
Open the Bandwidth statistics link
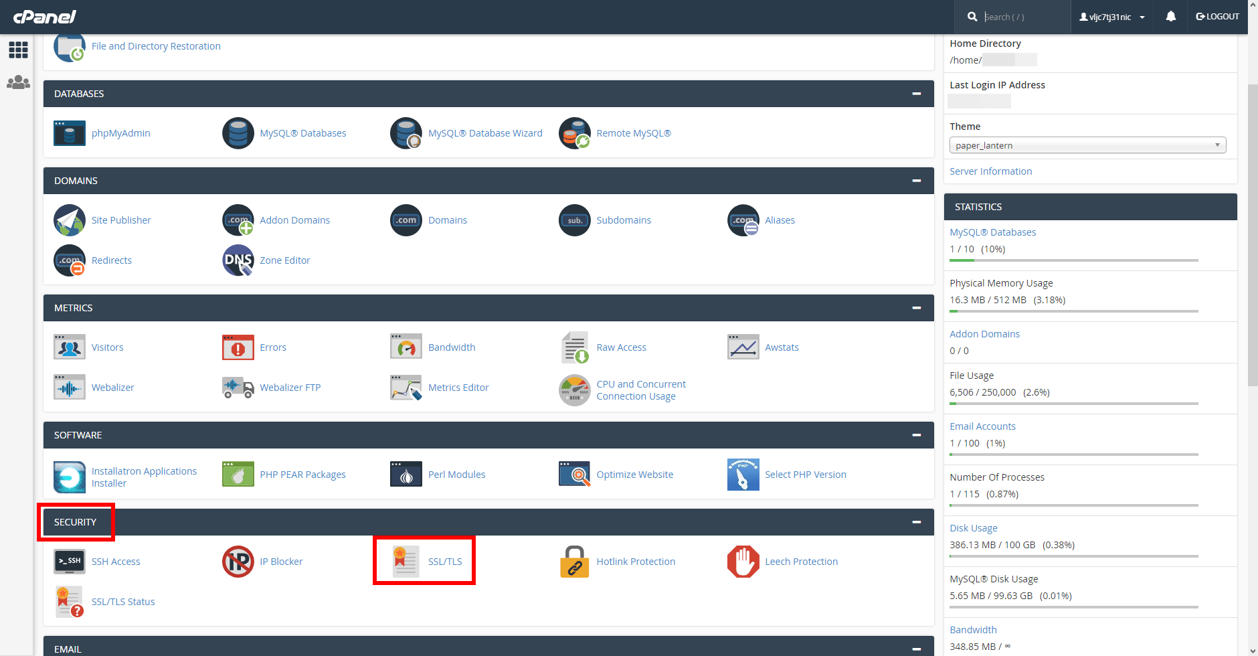pos(974,630)
